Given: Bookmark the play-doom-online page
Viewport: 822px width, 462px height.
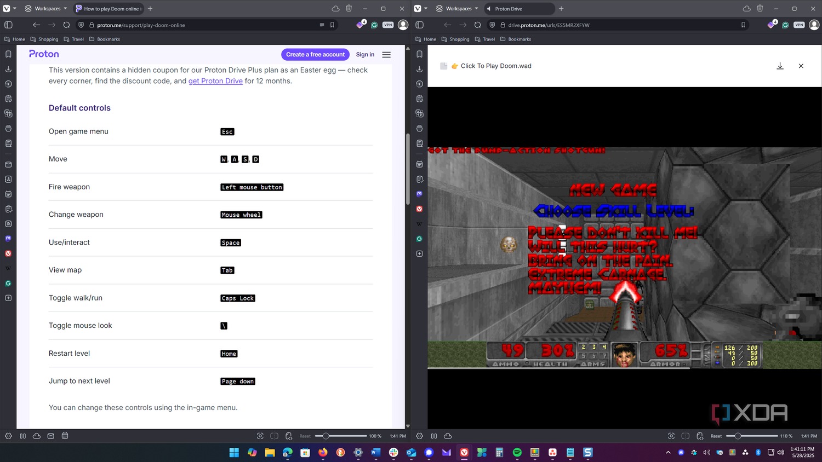Looking at the screenshot, I should click(332, 25).
